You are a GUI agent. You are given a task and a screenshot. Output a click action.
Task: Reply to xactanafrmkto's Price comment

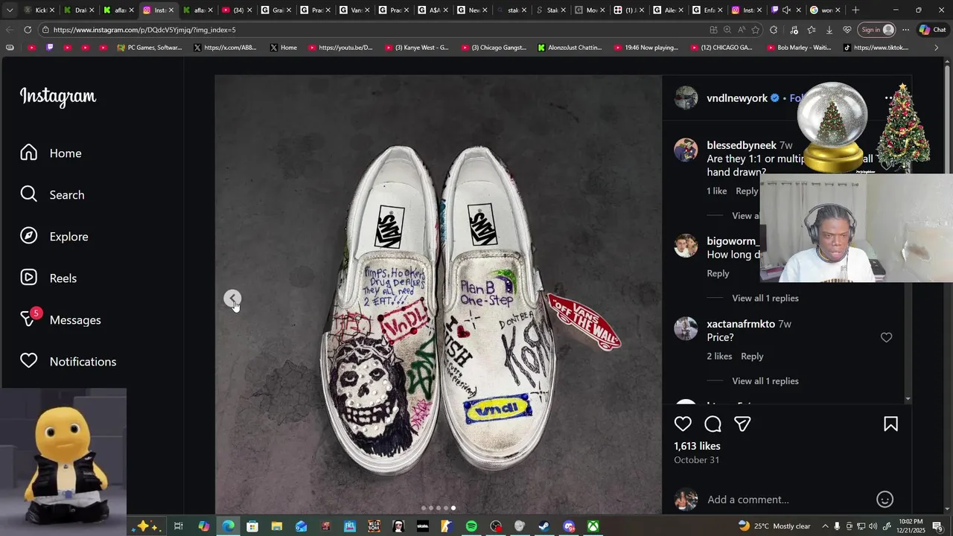(752, 357)
